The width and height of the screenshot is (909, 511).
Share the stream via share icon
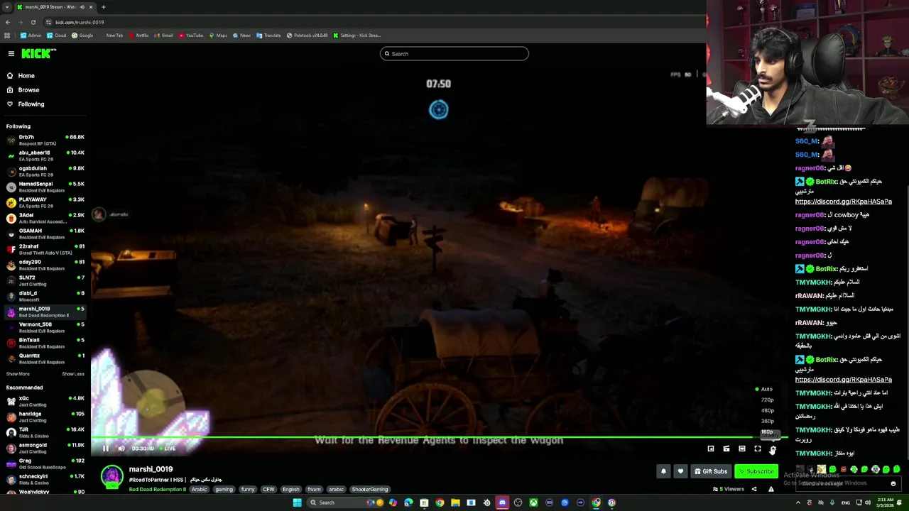(754, 489)
